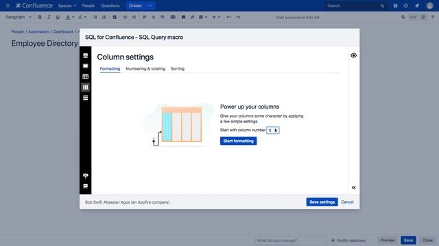
Task: Toggle italic formatting in editor toolbar
Action: point(49,17)
